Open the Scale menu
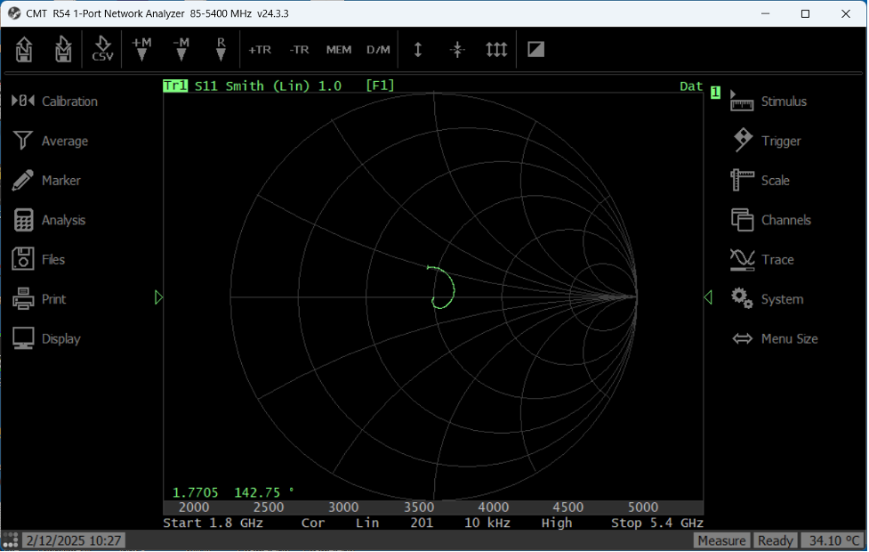 (760, 181)
